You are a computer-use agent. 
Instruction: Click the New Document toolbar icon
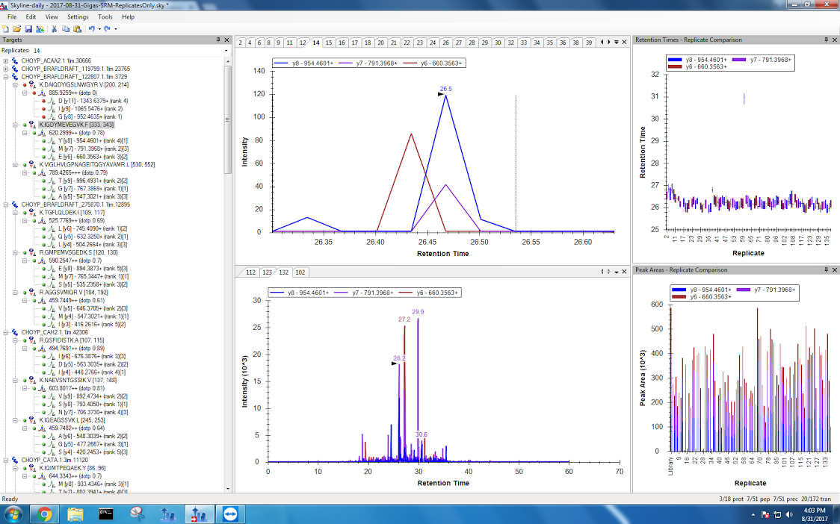pos(6,28)
